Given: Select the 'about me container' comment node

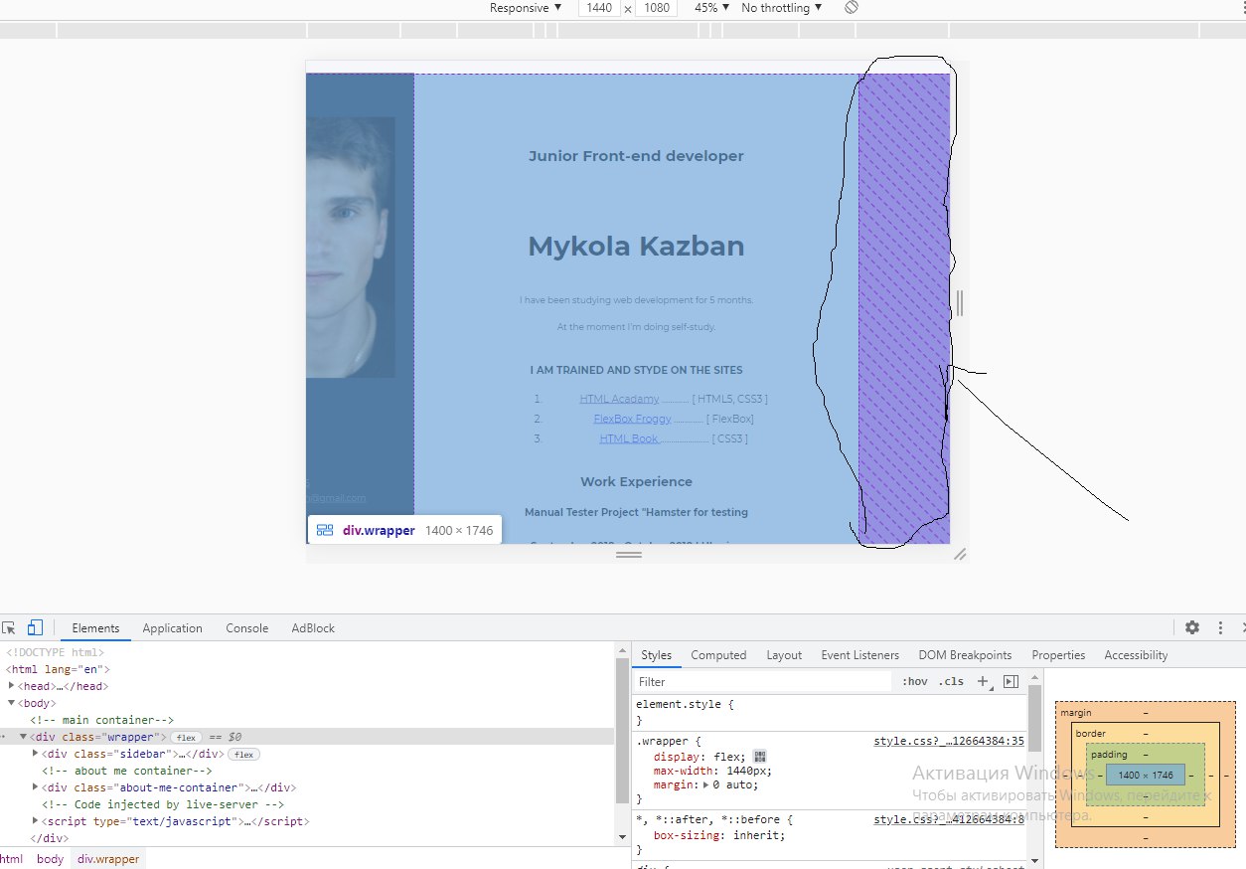Looking at the screenshot, I should click(x=127, y=771).
